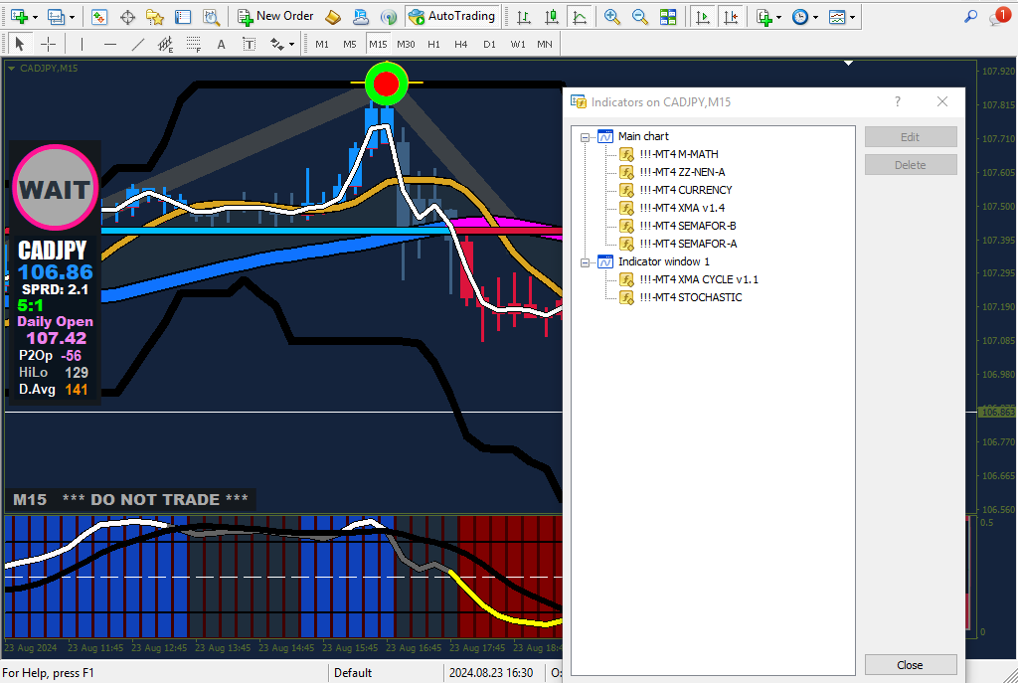Click the New Order button
1018x683 pixels.
pyautogui.click(x=275, y=17)
